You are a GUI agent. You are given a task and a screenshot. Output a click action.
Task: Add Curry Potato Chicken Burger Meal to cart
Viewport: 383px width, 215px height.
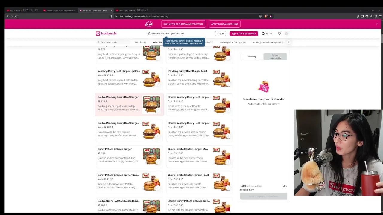coord(228,162)
